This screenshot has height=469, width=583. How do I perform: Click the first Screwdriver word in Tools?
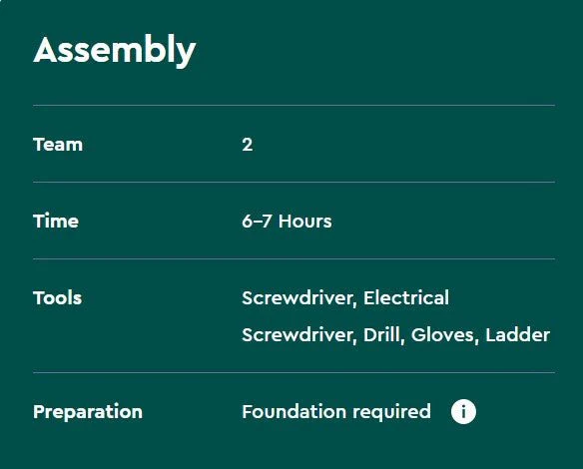pos(299,298)
